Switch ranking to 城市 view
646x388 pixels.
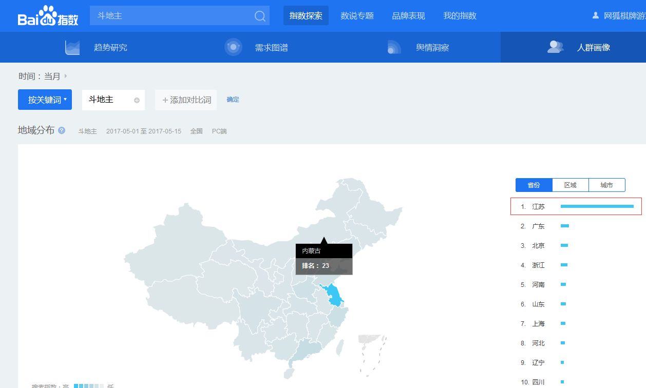click(606, 185)
